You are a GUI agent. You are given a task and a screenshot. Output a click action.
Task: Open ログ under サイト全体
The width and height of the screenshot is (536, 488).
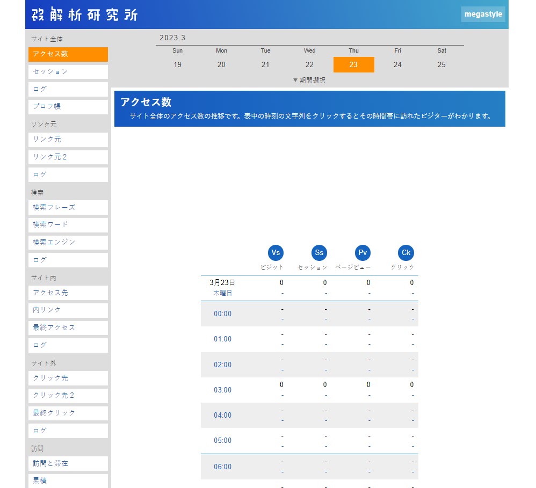coord(68,89)
